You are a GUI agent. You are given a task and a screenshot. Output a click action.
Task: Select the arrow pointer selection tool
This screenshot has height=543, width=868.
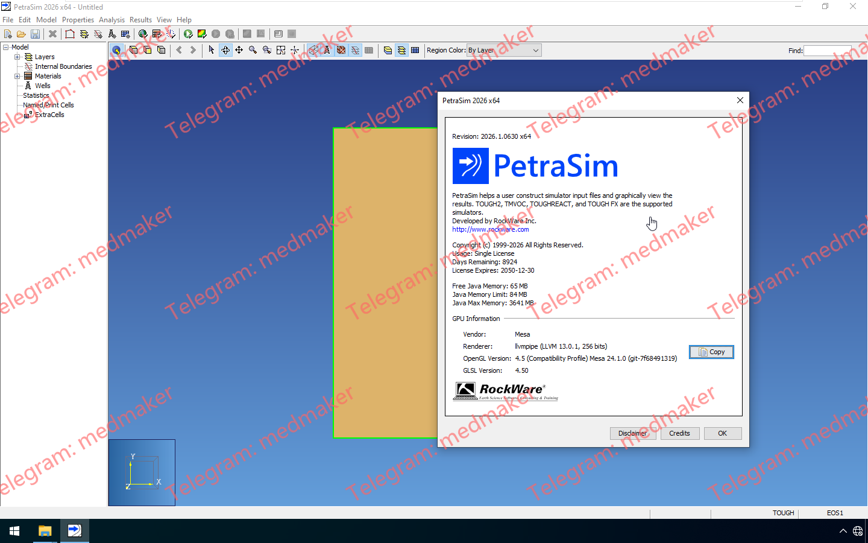[x=211, y=50]
